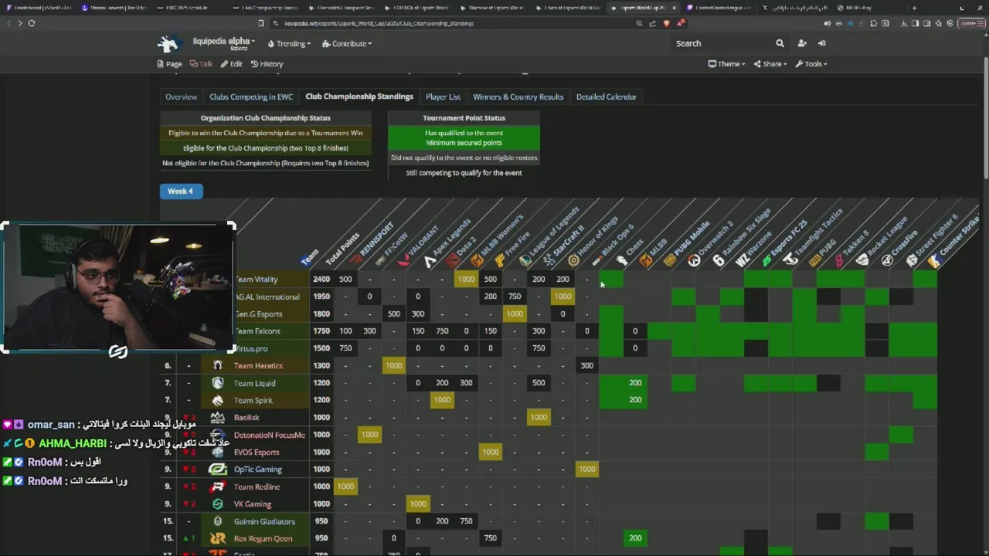Open the DetonatioN FocusMe link
The width and height of the screenshot is (989, 556).
270,435
